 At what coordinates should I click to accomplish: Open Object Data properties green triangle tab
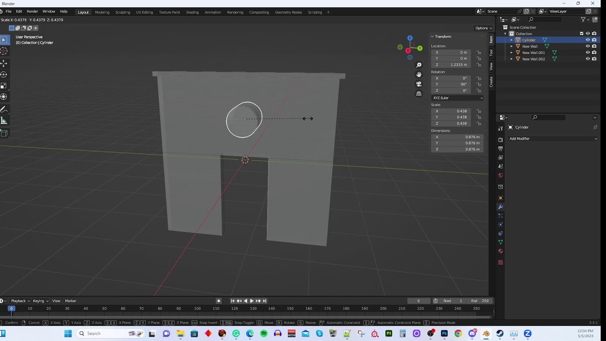pos(500,242)
